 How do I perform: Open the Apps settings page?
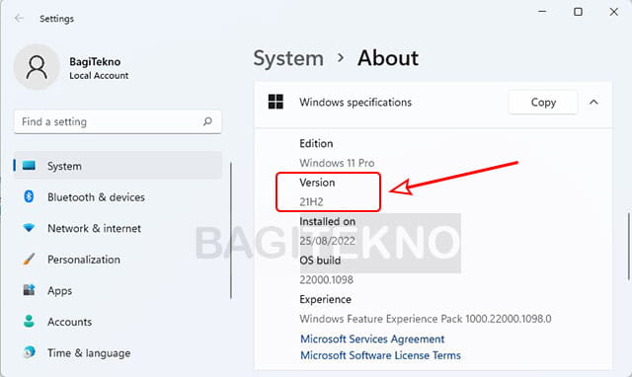click(118, 290)
